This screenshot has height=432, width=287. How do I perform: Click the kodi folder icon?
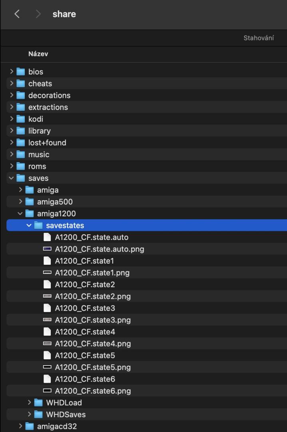pos(21,119)
